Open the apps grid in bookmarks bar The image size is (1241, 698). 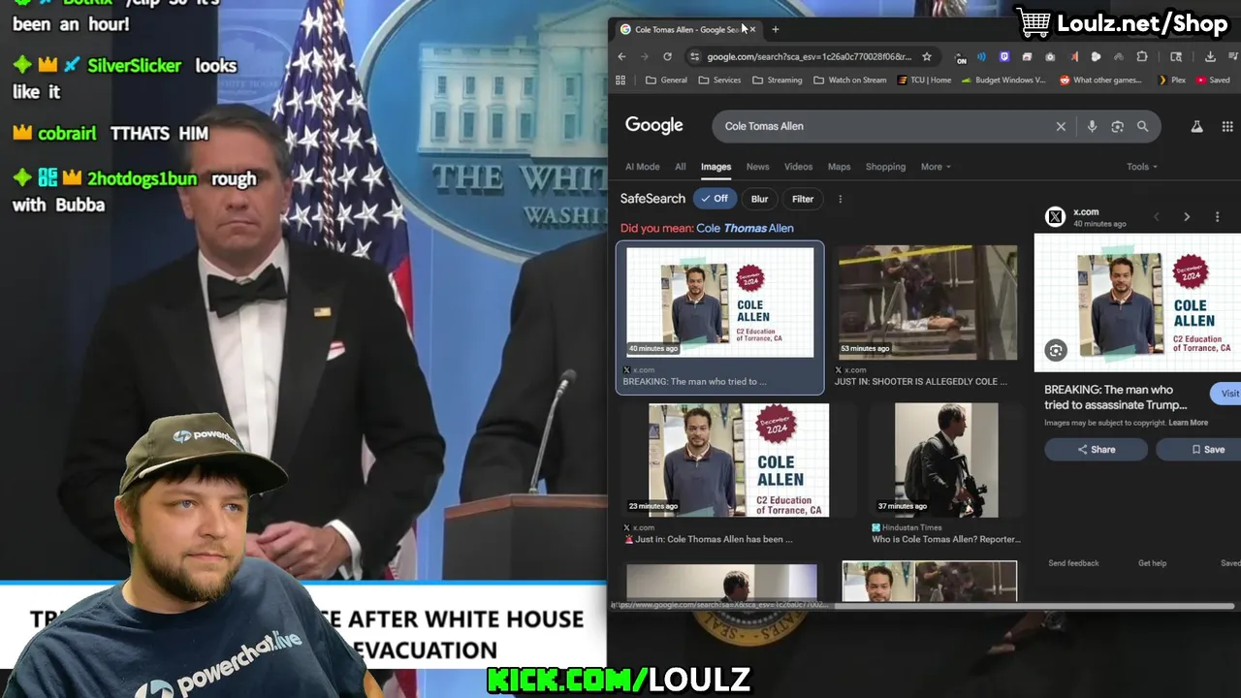pyautogui.click(x=620, y=79)
